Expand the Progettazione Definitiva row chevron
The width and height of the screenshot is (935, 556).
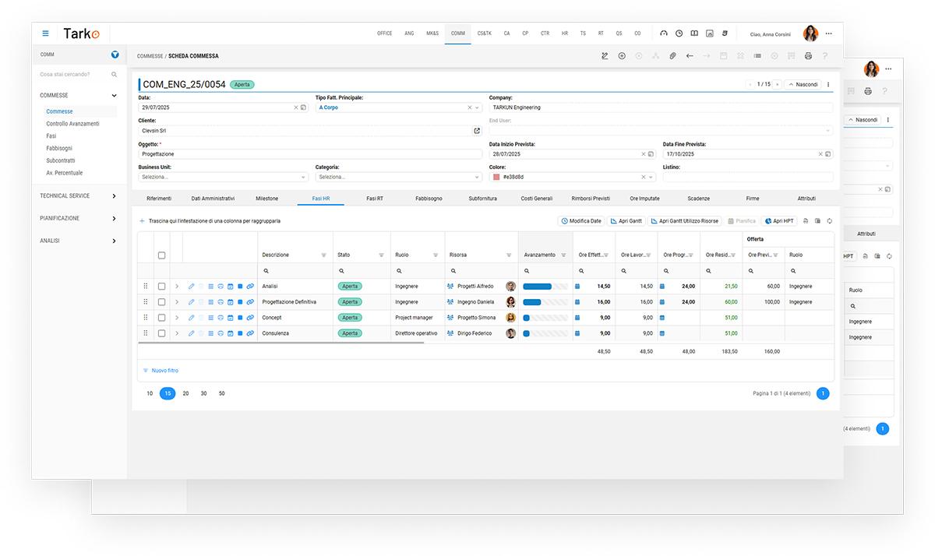[177, 302]
